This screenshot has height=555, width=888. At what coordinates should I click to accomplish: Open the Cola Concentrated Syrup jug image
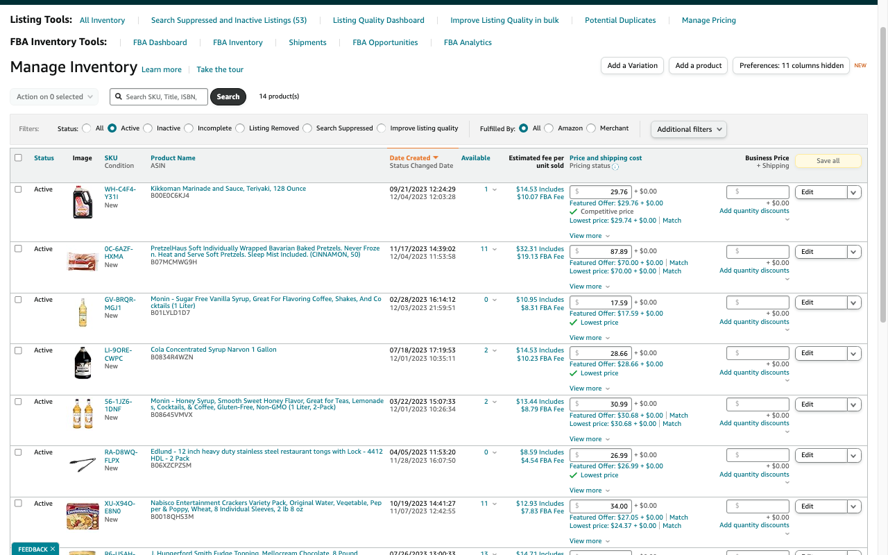[83, 363]
